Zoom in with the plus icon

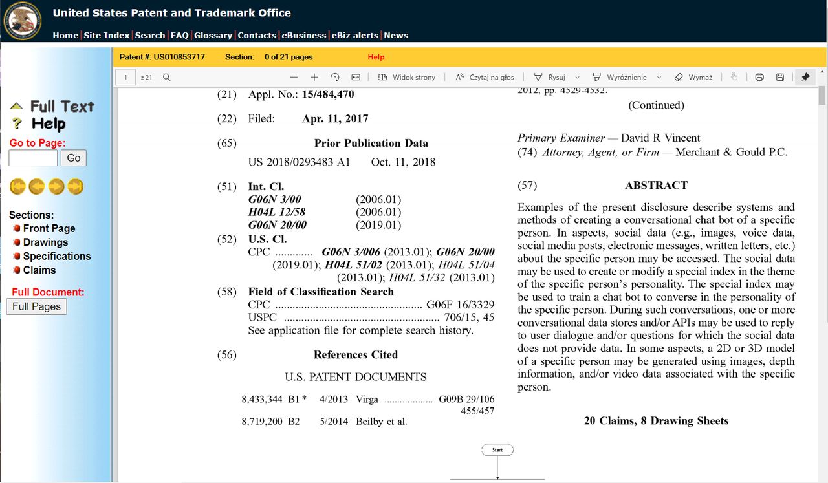pos(314,77)
